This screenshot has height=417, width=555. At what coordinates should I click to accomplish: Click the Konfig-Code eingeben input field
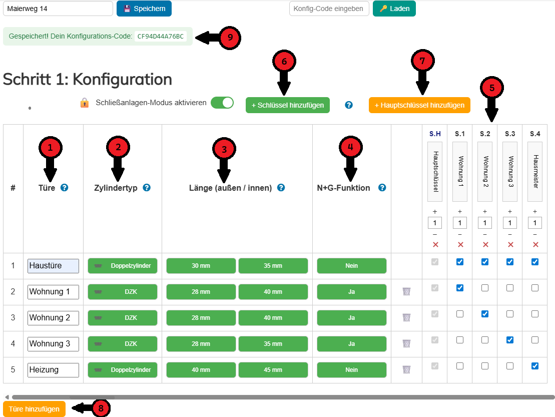[x=329, y=9]
